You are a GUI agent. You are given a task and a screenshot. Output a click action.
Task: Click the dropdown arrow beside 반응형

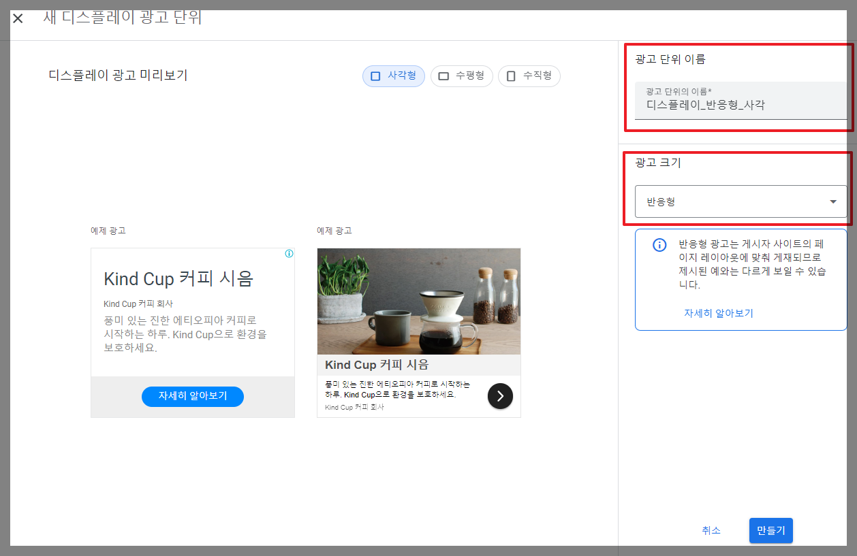(832, 201)
